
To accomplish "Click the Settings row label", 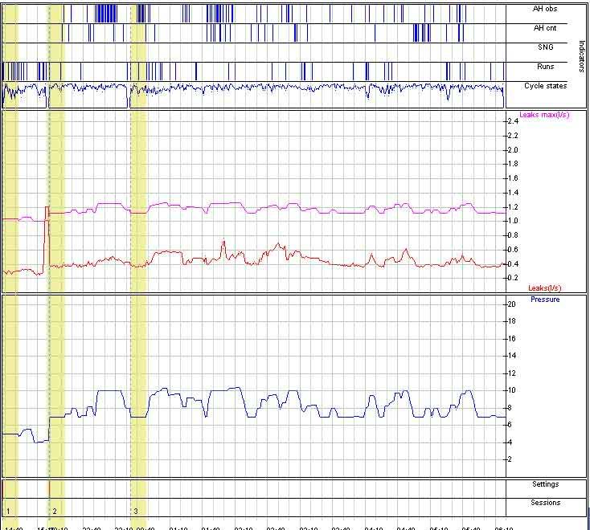I will [545, 484].
